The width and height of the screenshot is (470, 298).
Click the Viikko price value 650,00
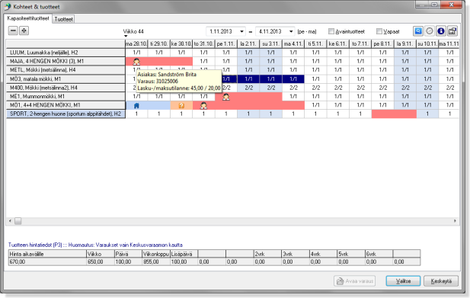point(101,261)
